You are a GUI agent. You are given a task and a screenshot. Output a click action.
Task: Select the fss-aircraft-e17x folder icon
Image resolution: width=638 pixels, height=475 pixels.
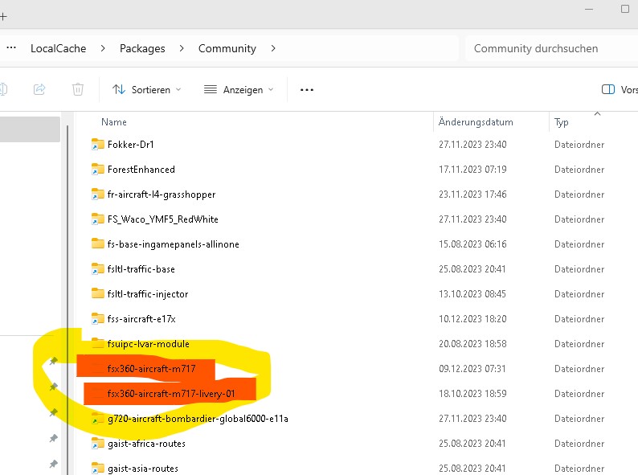[98, 319]
